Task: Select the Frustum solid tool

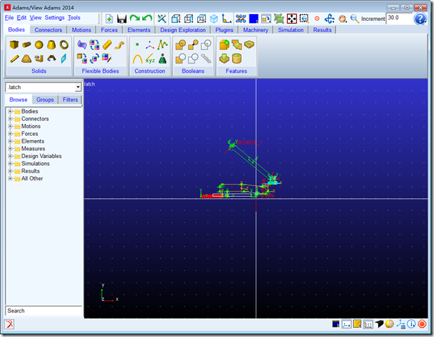Action: [x=52, y=45]
